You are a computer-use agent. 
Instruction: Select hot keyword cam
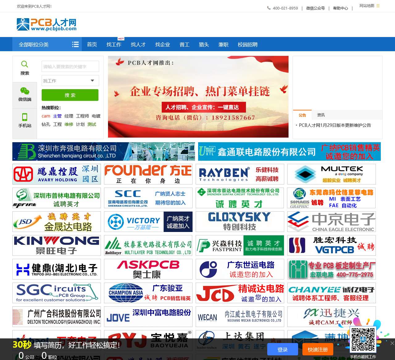tap(46, 116)
